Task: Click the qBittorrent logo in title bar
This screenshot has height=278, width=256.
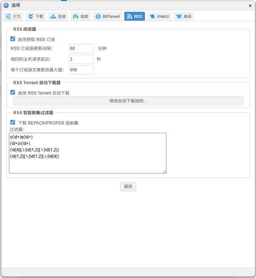Action: [x=6, y=5]
